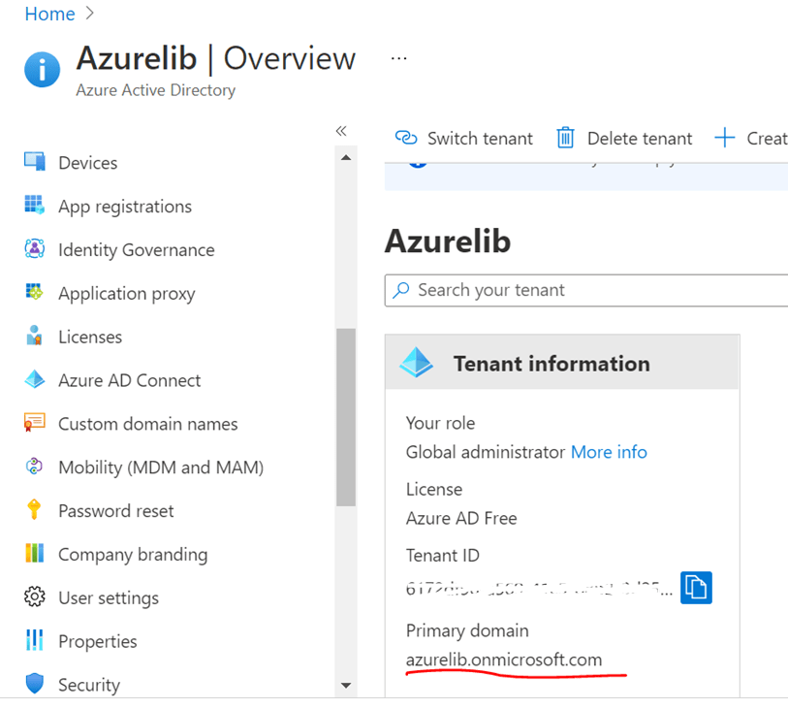Viewport: 788px width, 709px height.
Task: Click the Security shield icon
Action: pos(35,685)
